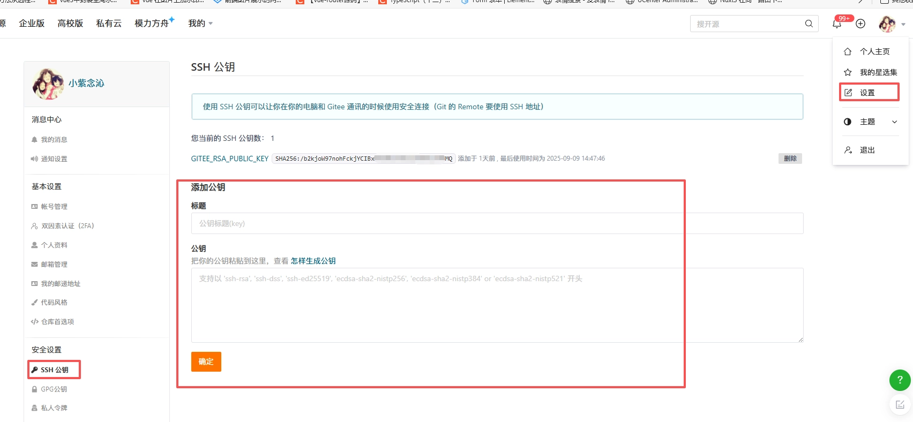Go to 帐号管理 in the sidebar

coord(54,207)
